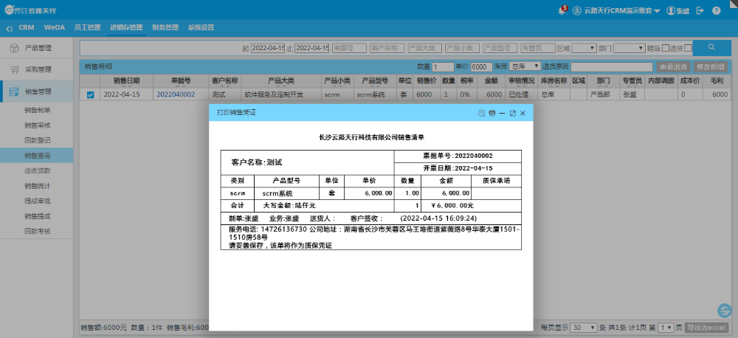The width and height of the screenshot is (738, 338).
Task: Click the round blue floating logo icon
Action: 725,311
